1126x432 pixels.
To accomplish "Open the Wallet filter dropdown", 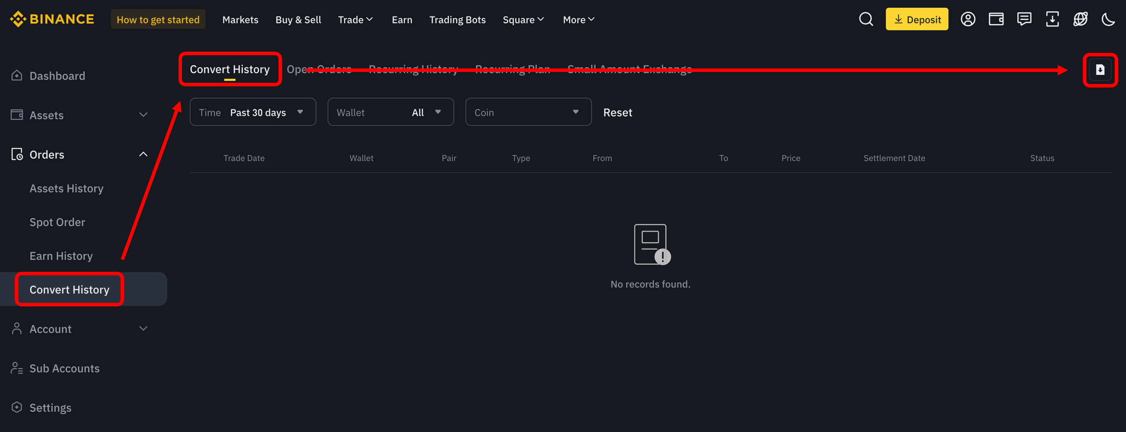I will [391, 112].
